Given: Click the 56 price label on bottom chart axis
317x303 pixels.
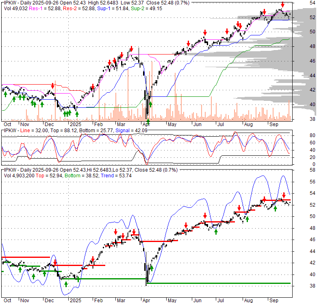Looking at the screenshot, I should click(313, 182).
